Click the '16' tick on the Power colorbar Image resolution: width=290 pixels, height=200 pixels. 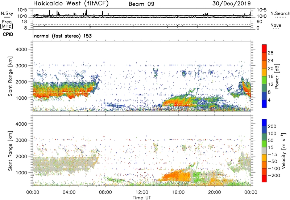click(x=270, y=77)
